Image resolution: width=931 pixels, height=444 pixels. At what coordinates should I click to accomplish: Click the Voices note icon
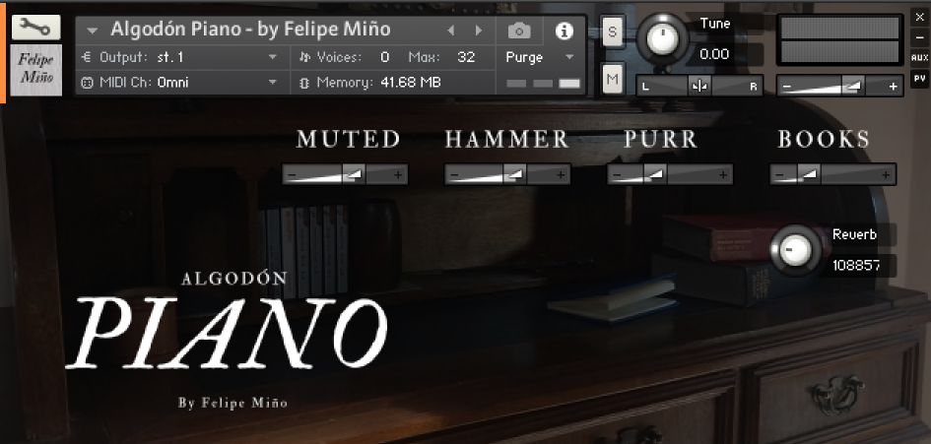coord(304,57)
